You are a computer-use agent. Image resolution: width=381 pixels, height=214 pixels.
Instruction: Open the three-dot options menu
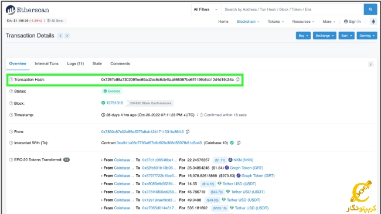pyautogui.click(x=370, y=64)
